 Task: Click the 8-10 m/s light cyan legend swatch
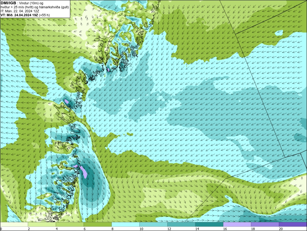click(126, 224)
